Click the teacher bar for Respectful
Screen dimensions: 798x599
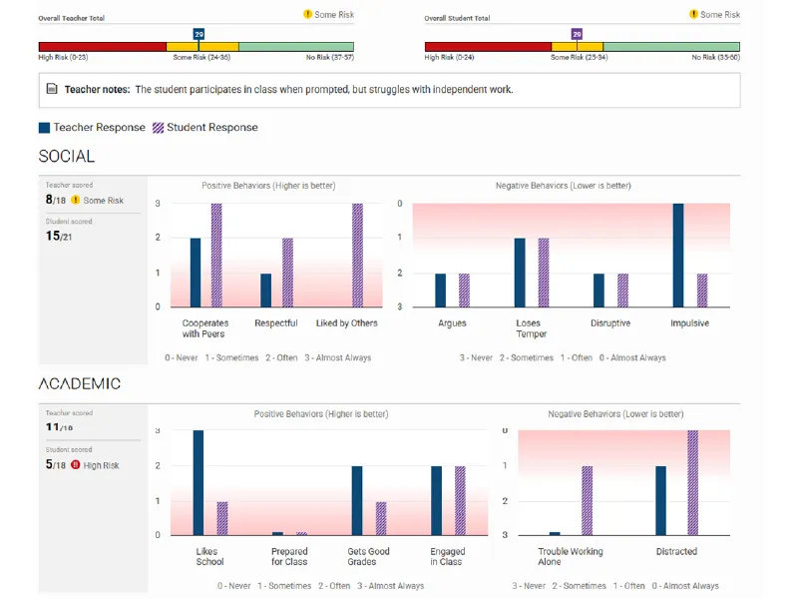click(265, 291)
